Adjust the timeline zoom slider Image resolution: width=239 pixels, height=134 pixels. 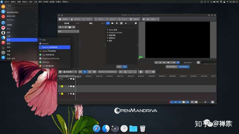tap(205, 102)
